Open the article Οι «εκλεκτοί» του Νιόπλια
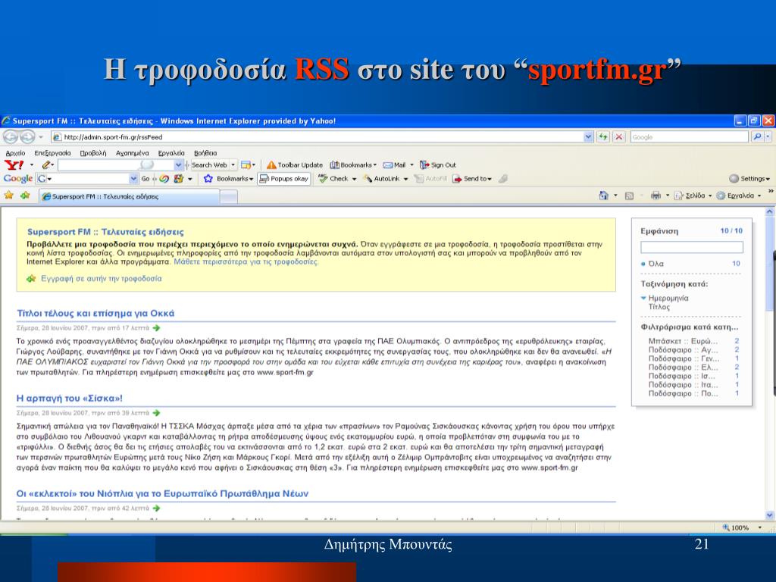 pyautogui.click(x=162, y=493)
